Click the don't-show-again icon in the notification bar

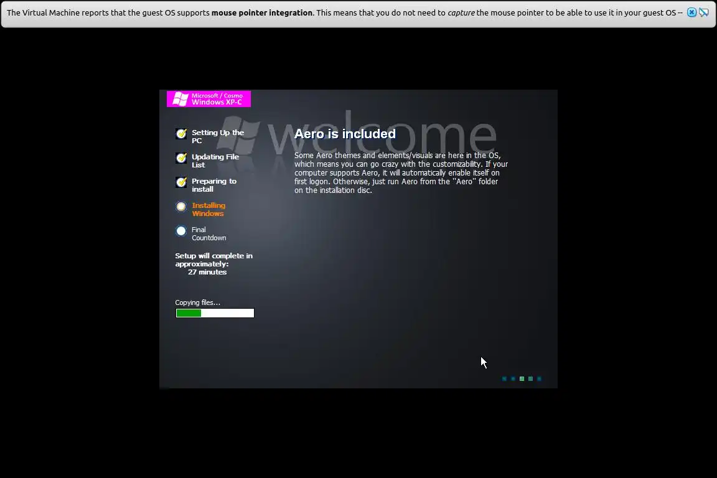704,12
